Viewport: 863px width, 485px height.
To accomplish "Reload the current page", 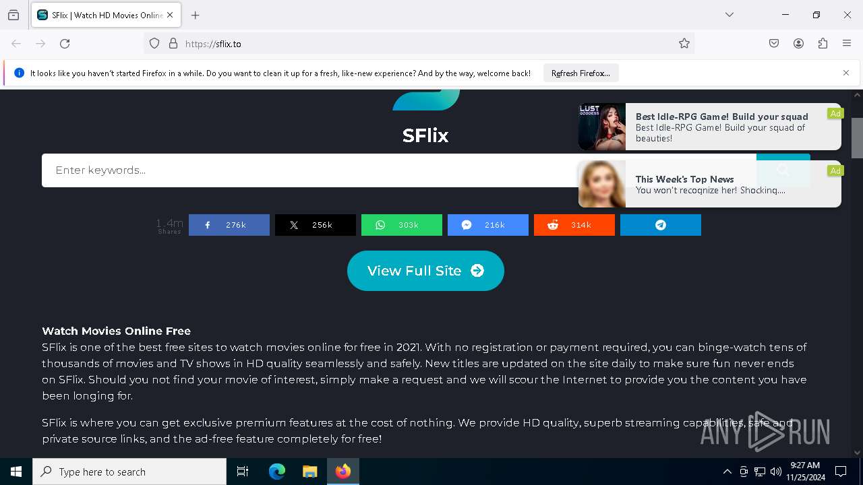I will tap(65, 43).
